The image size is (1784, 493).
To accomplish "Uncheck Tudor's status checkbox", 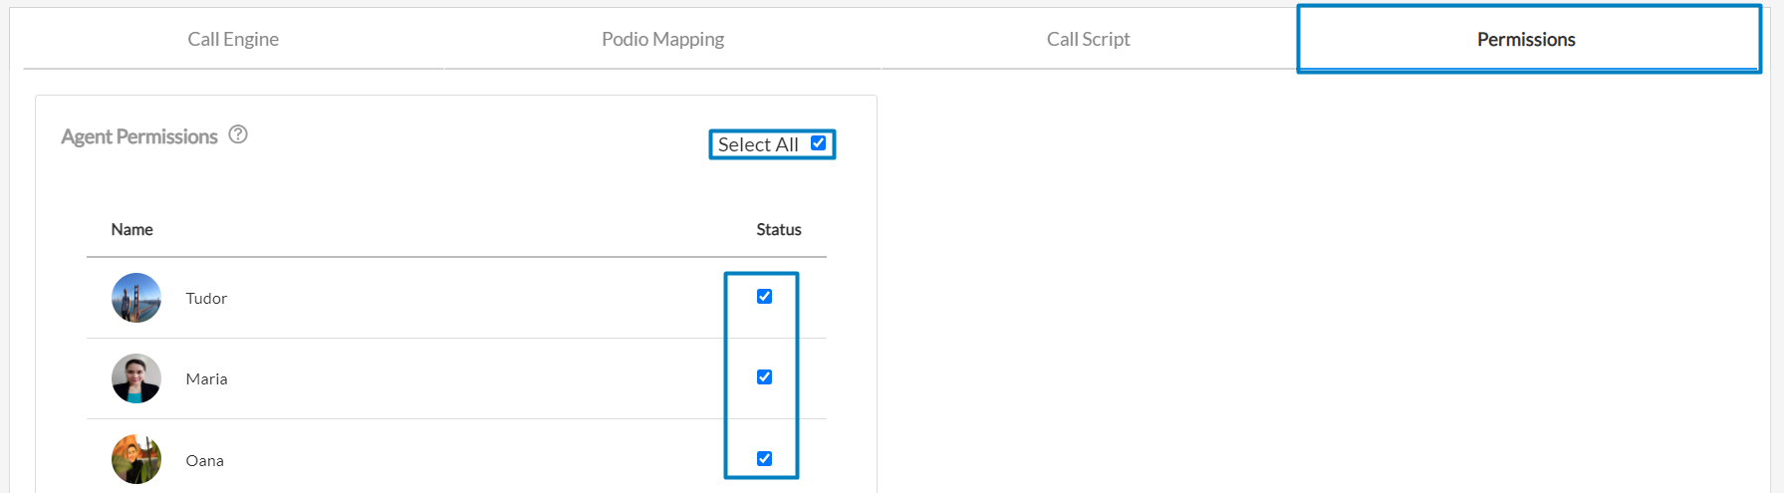I will [x=764, y=297].
